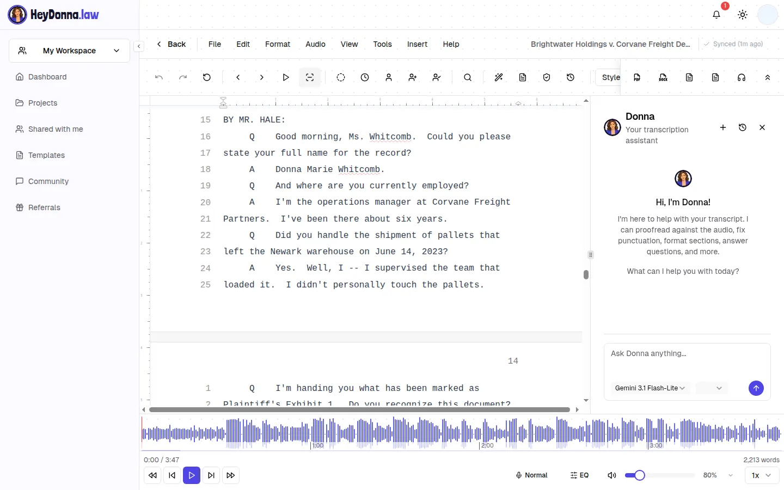
Task: Collapse the toolbar with the double chevron
Action: tap(768, 77)
